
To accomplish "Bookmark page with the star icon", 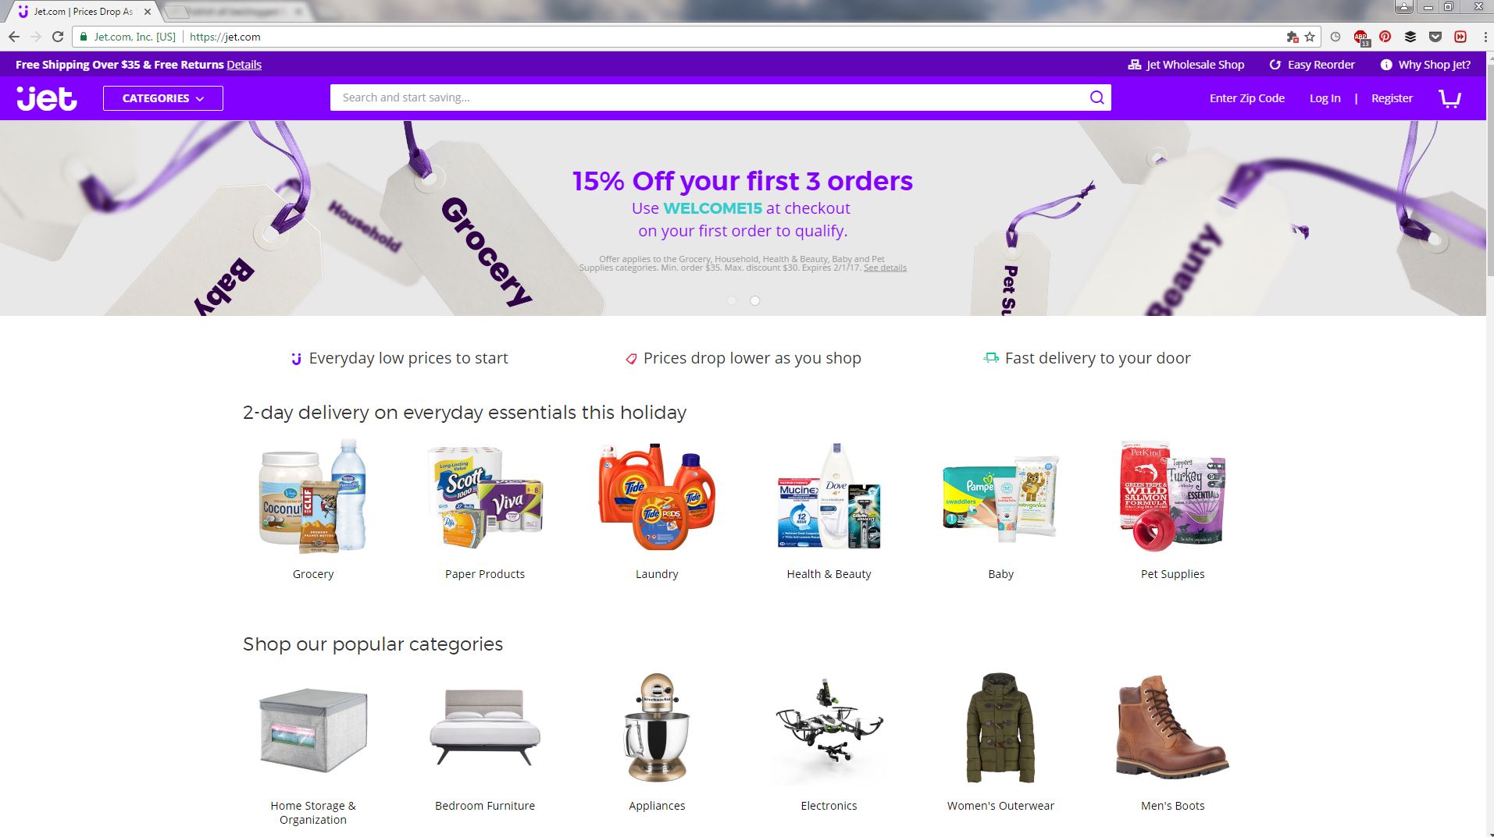I will point(1310,37).
